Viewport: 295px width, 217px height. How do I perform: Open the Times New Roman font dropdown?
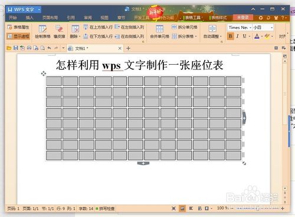240,28
